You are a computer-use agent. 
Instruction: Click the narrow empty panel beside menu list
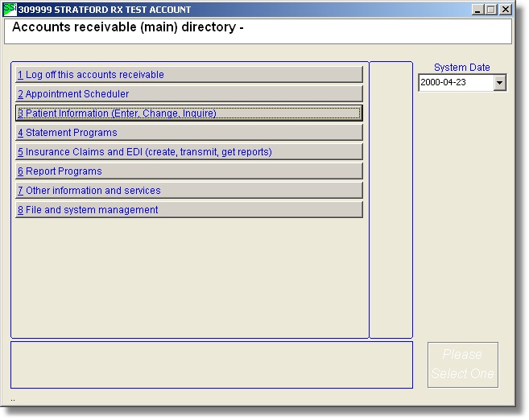(x=391, y=200)
